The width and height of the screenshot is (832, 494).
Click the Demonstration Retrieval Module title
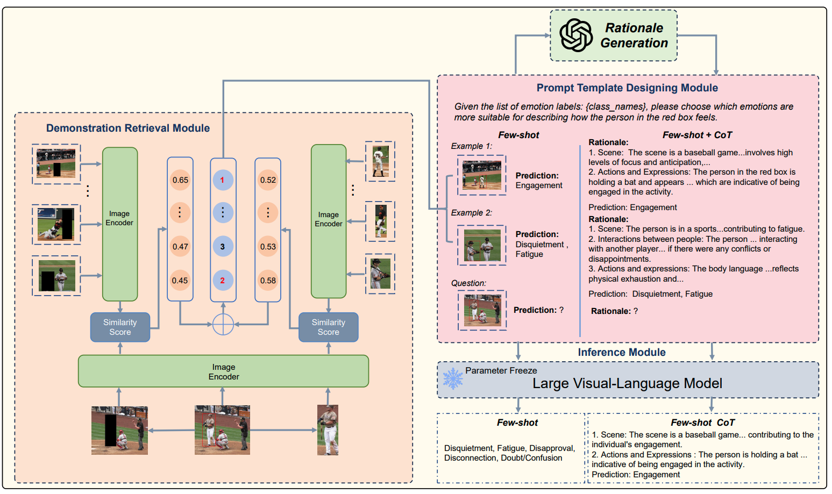(x=128, y=128)
